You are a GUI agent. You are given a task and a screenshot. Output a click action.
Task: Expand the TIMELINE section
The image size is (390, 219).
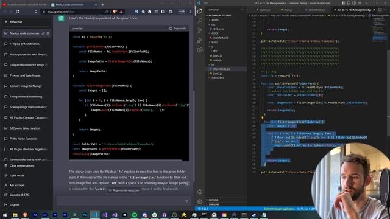214,204
